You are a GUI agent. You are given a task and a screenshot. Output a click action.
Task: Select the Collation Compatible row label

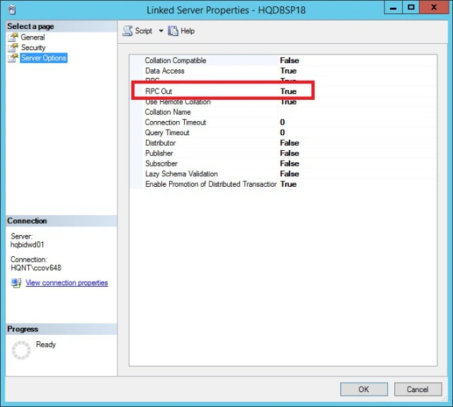pyautogui.click(x=176, y=60)
